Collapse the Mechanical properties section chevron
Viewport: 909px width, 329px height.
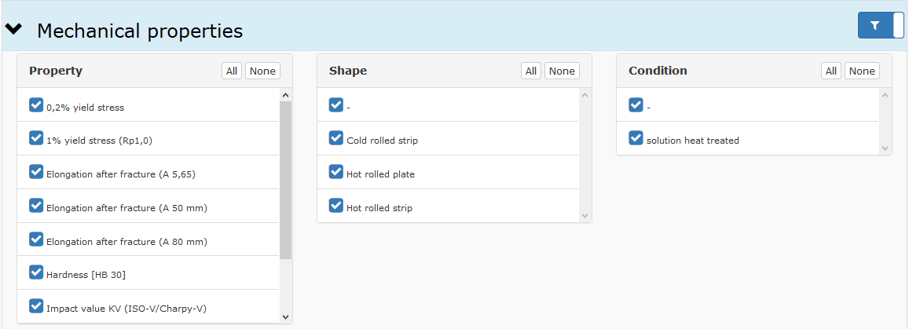point(13,29)
